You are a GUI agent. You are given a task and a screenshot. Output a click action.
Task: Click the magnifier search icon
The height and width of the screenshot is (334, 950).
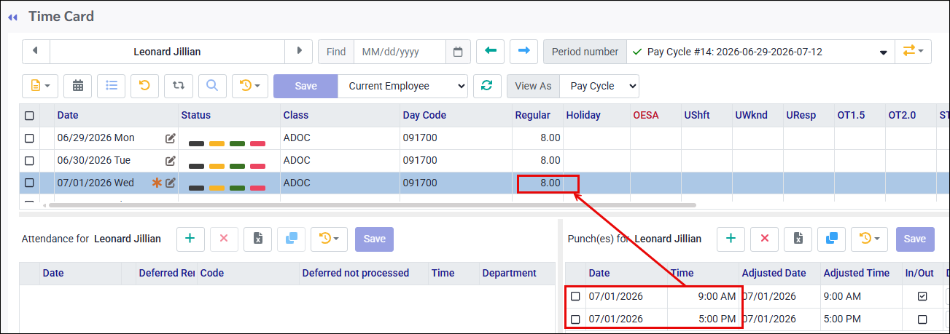click(212, 86)
